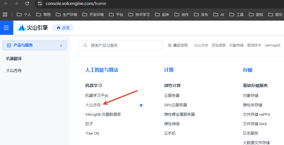Switch to the 总览 tab
The height and width of the screenshot is (145, 284).
tap(63, 28)
